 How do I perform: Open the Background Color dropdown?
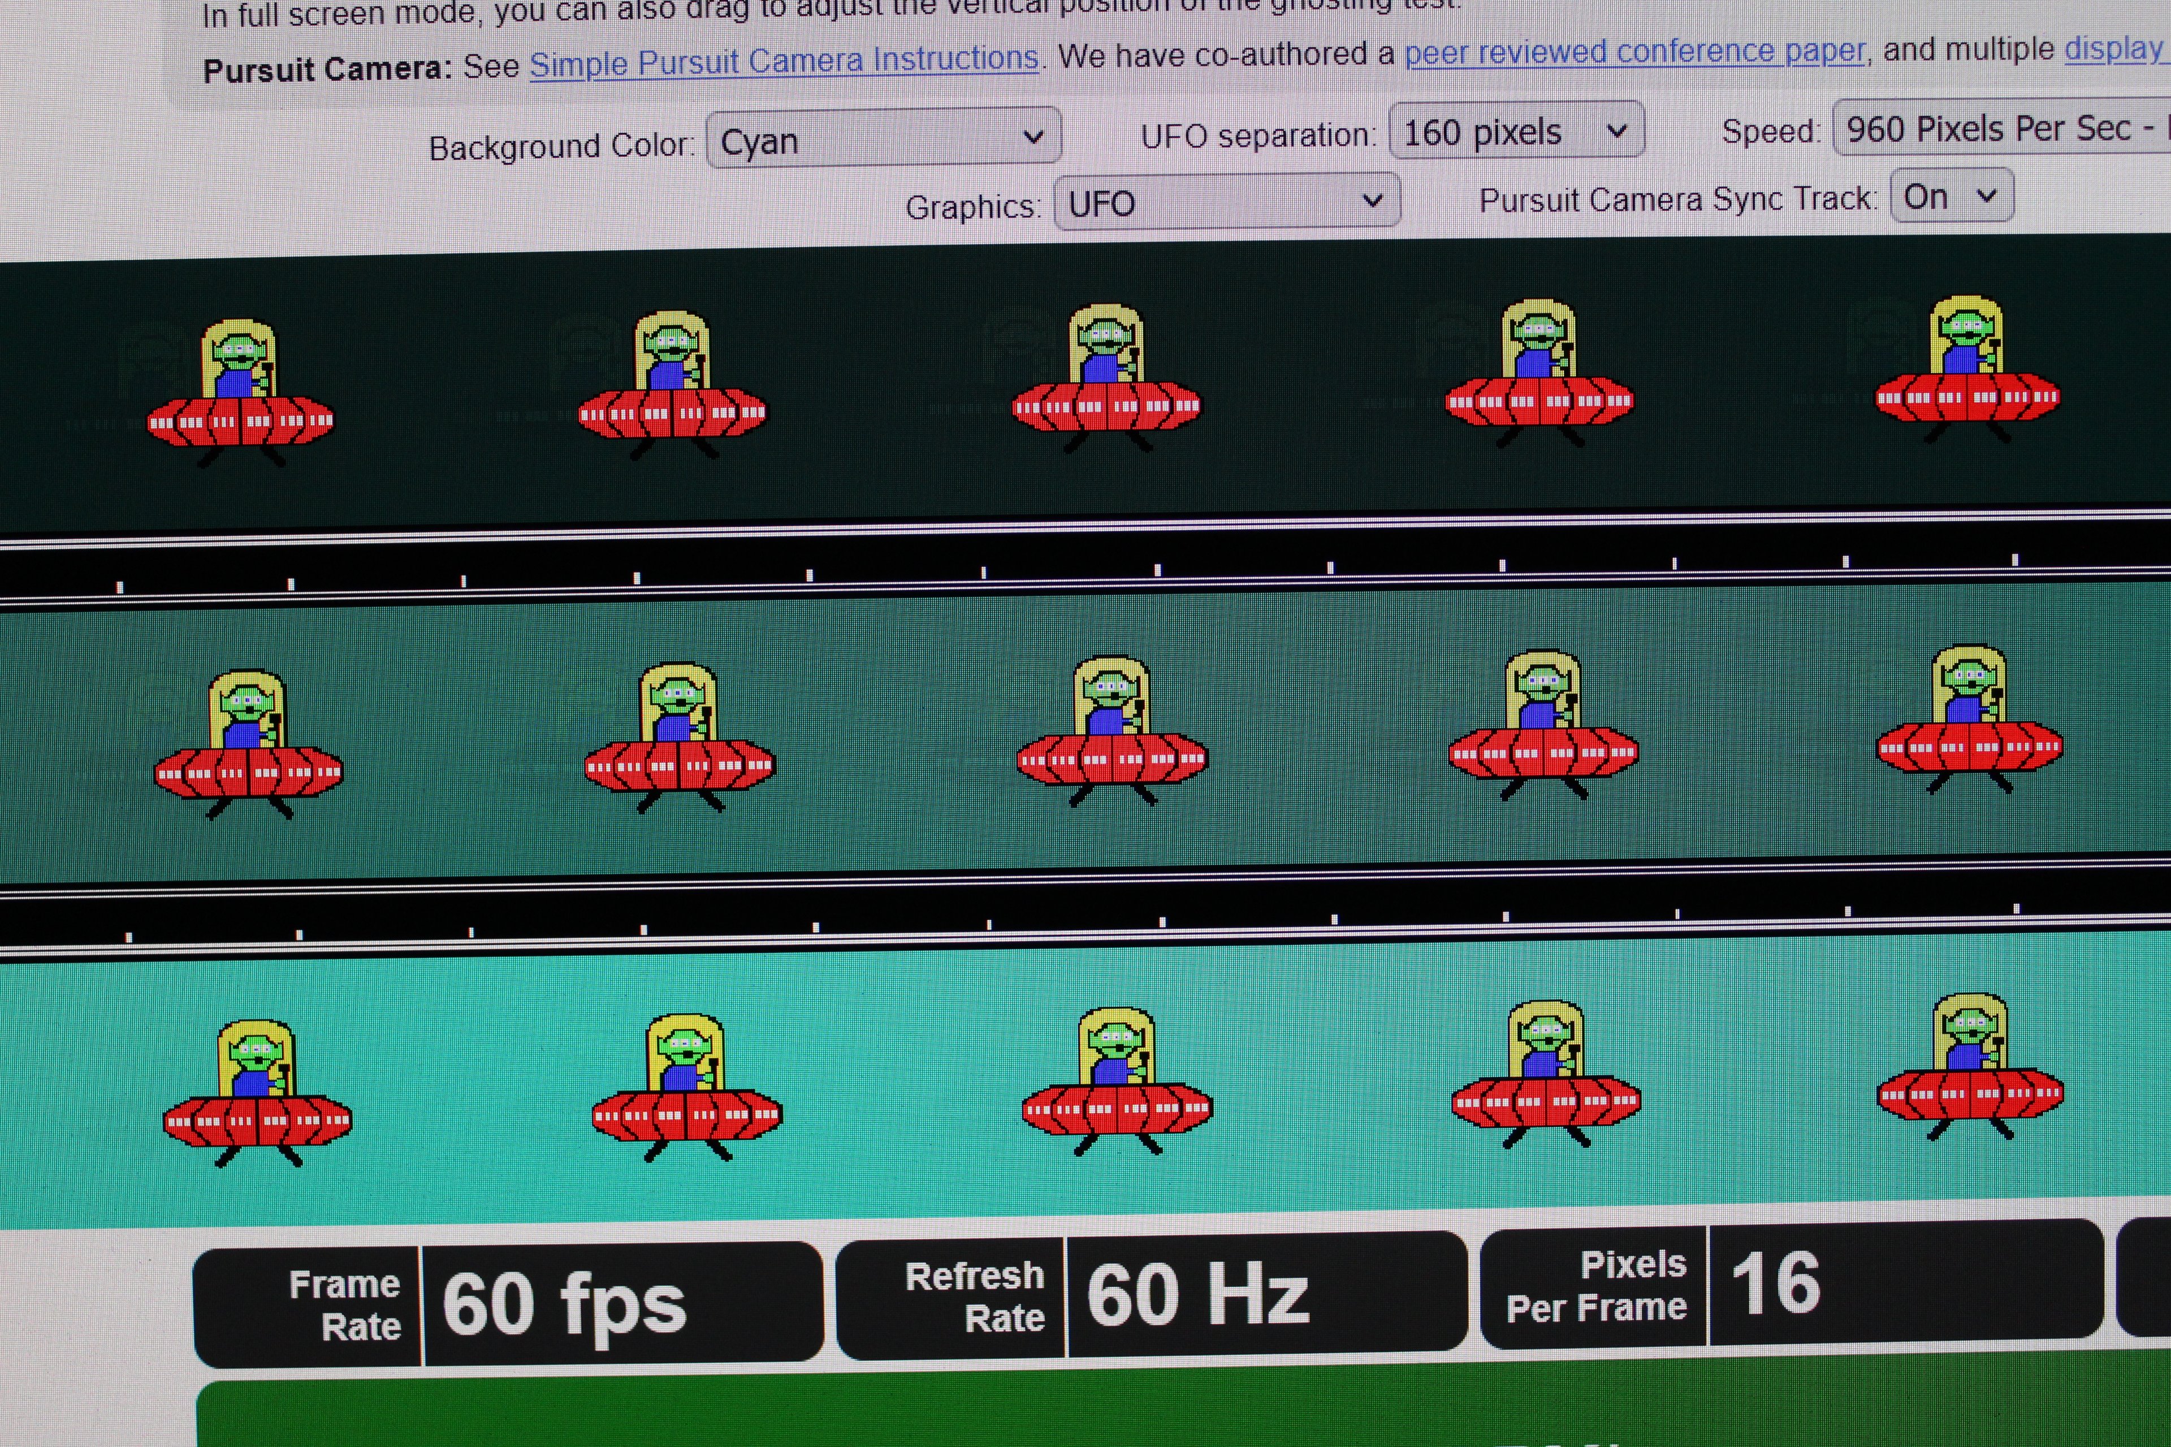click(x=883, y=138)
